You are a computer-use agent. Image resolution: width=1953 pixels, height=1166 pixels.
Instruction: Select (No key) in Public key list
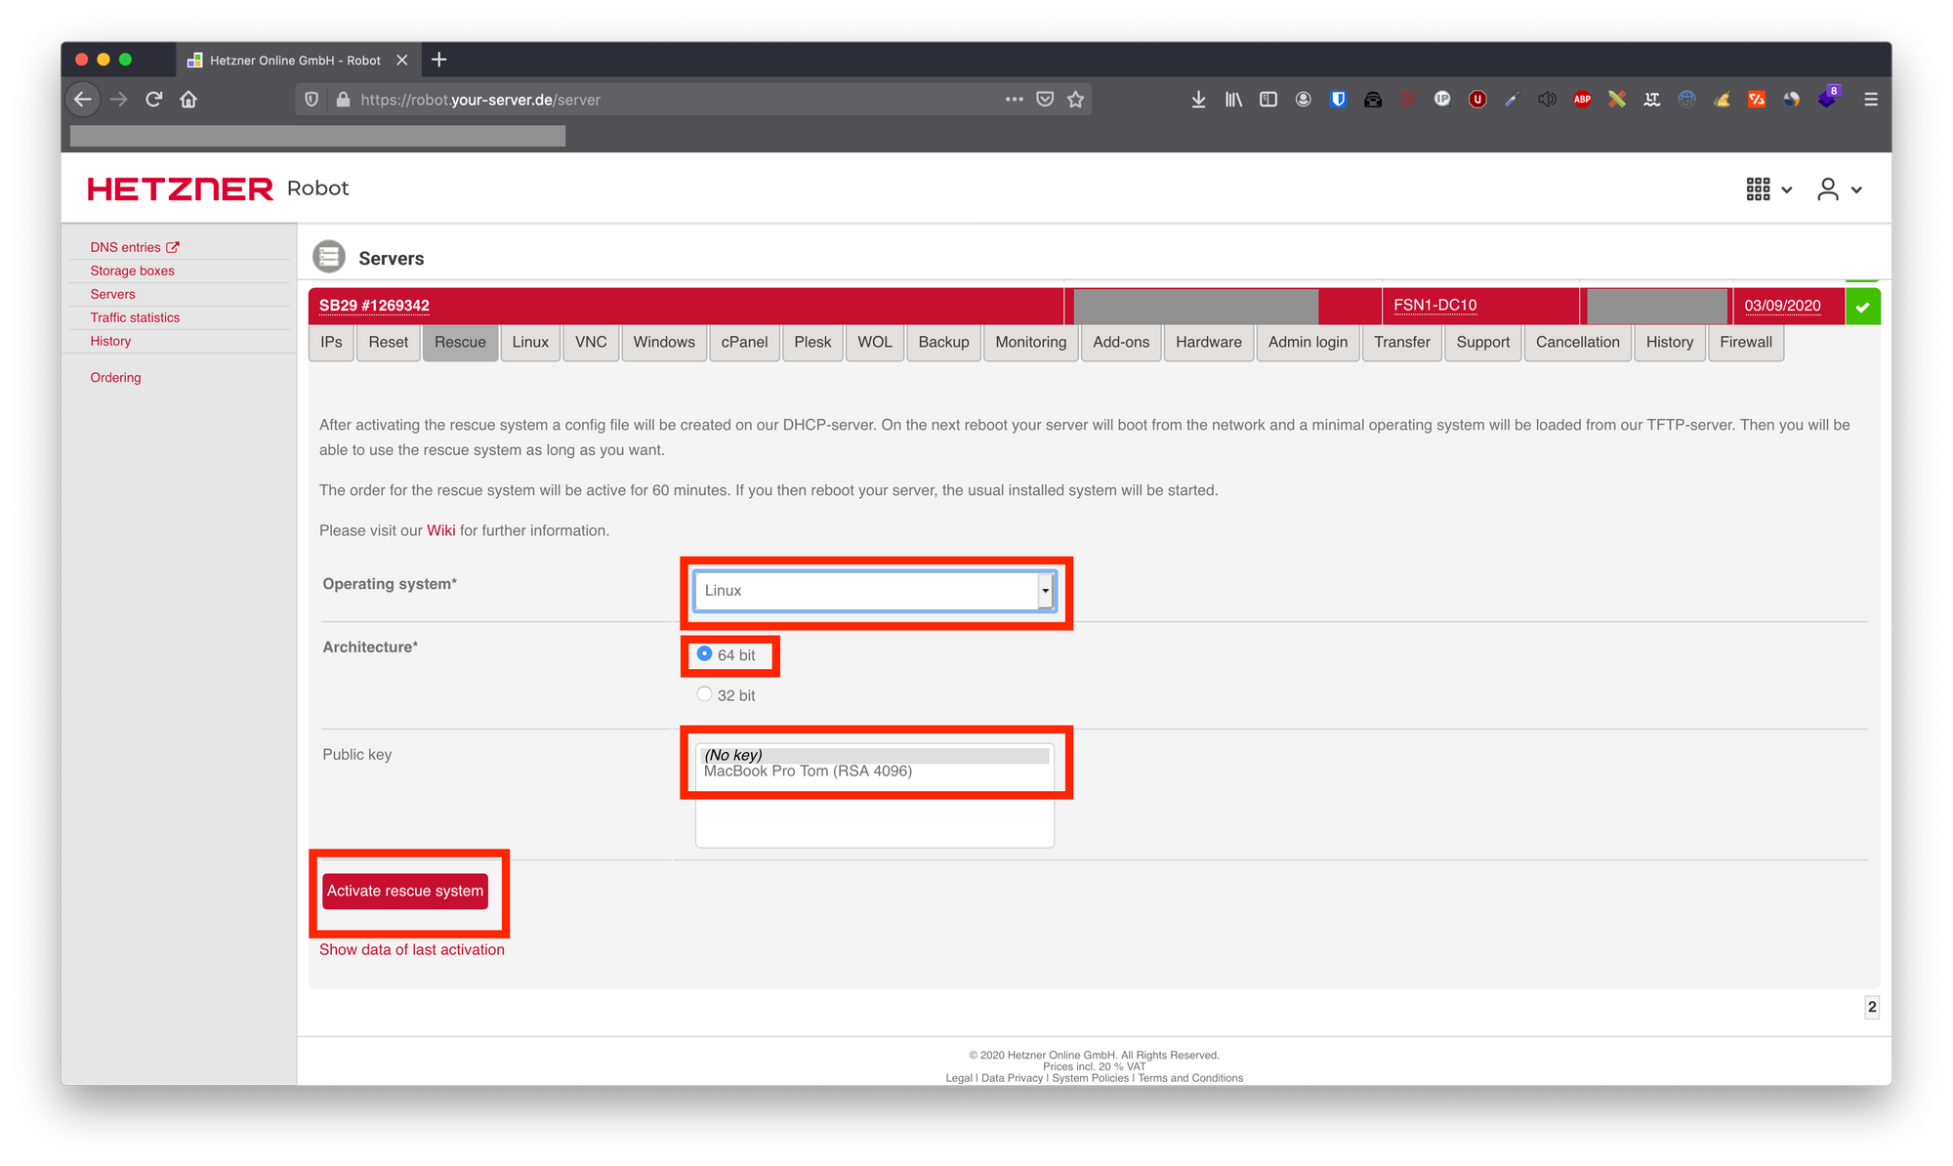point(875,755)
